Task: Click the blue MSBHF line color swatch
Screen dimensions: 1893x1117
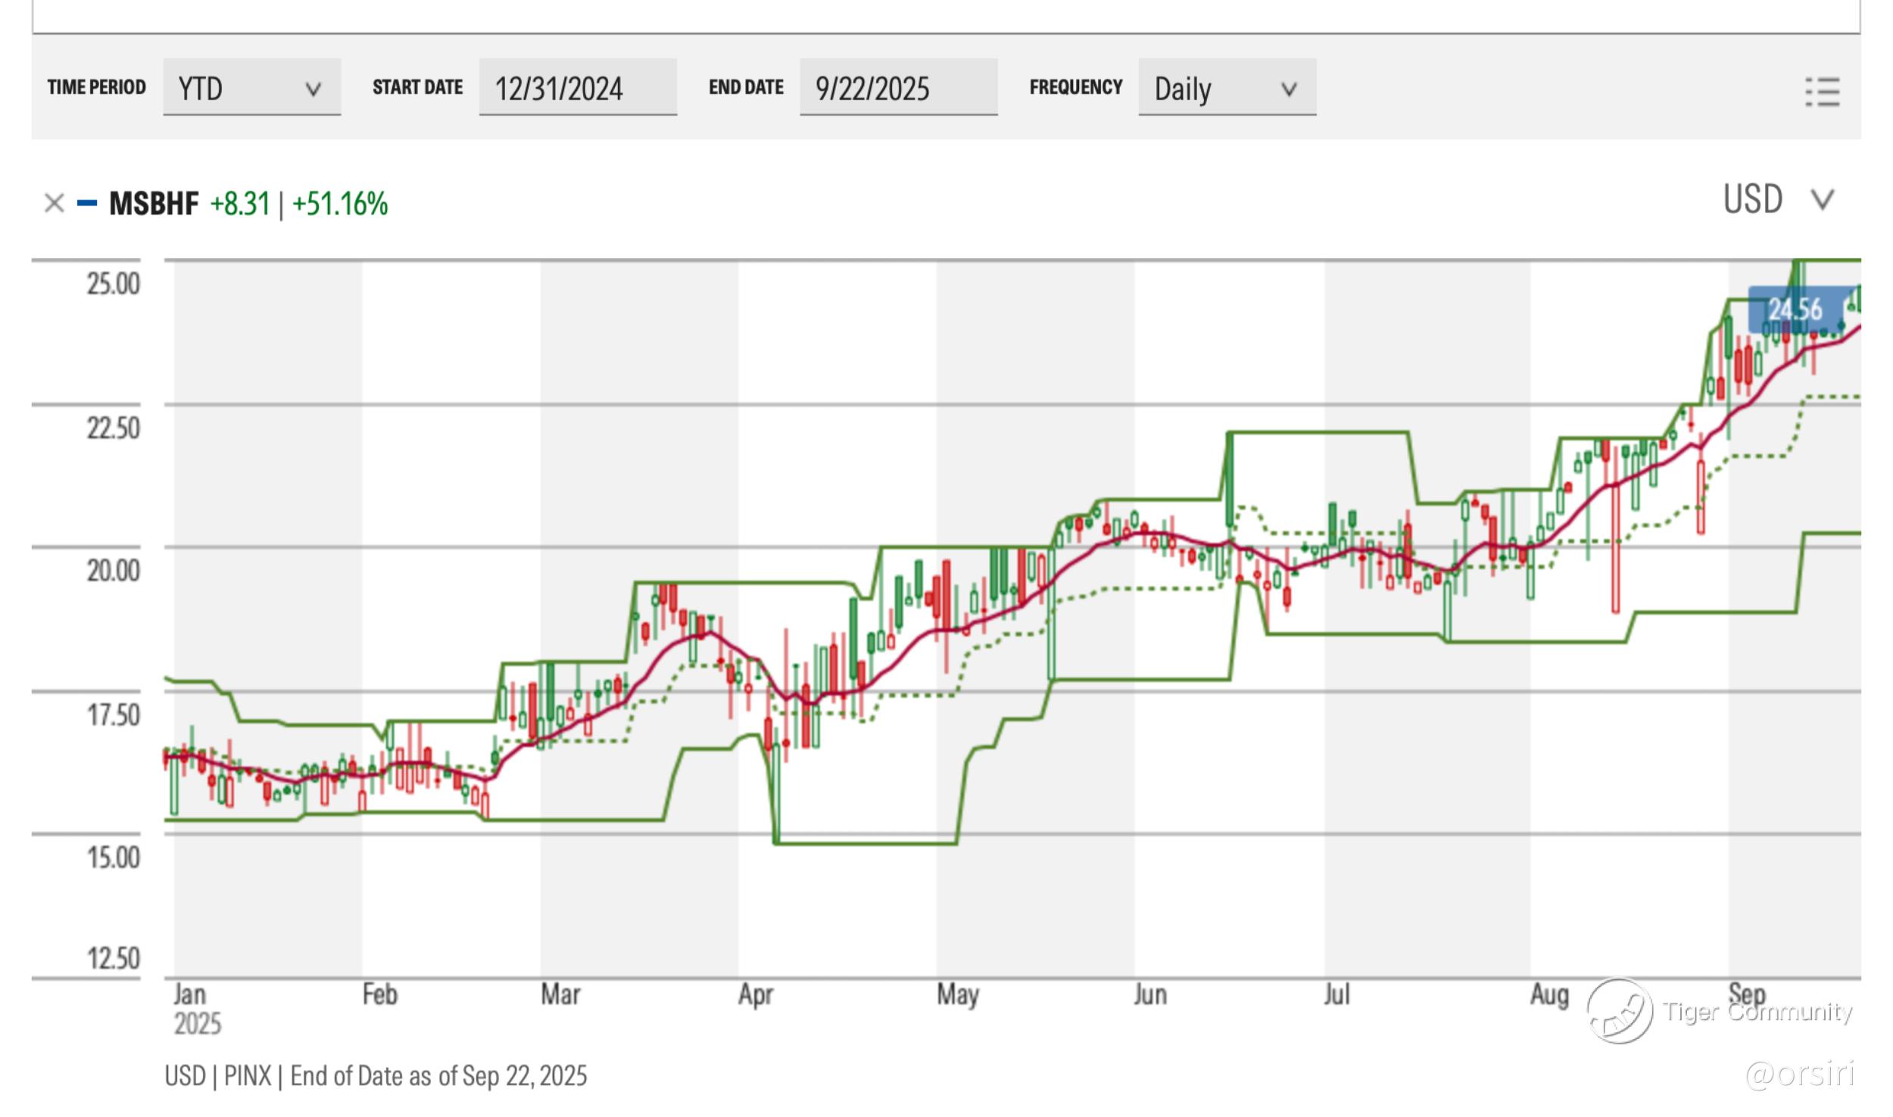Action: [x=87, y=203]
